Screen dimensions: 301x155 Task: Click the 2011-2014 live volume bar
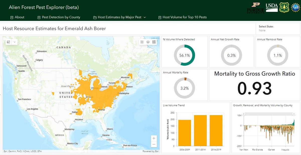pos(200,130)
